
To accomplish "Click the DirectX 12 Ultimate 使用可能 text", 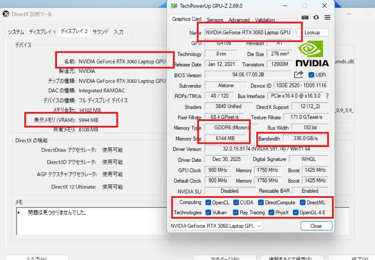I will click(x=87, y=187).
